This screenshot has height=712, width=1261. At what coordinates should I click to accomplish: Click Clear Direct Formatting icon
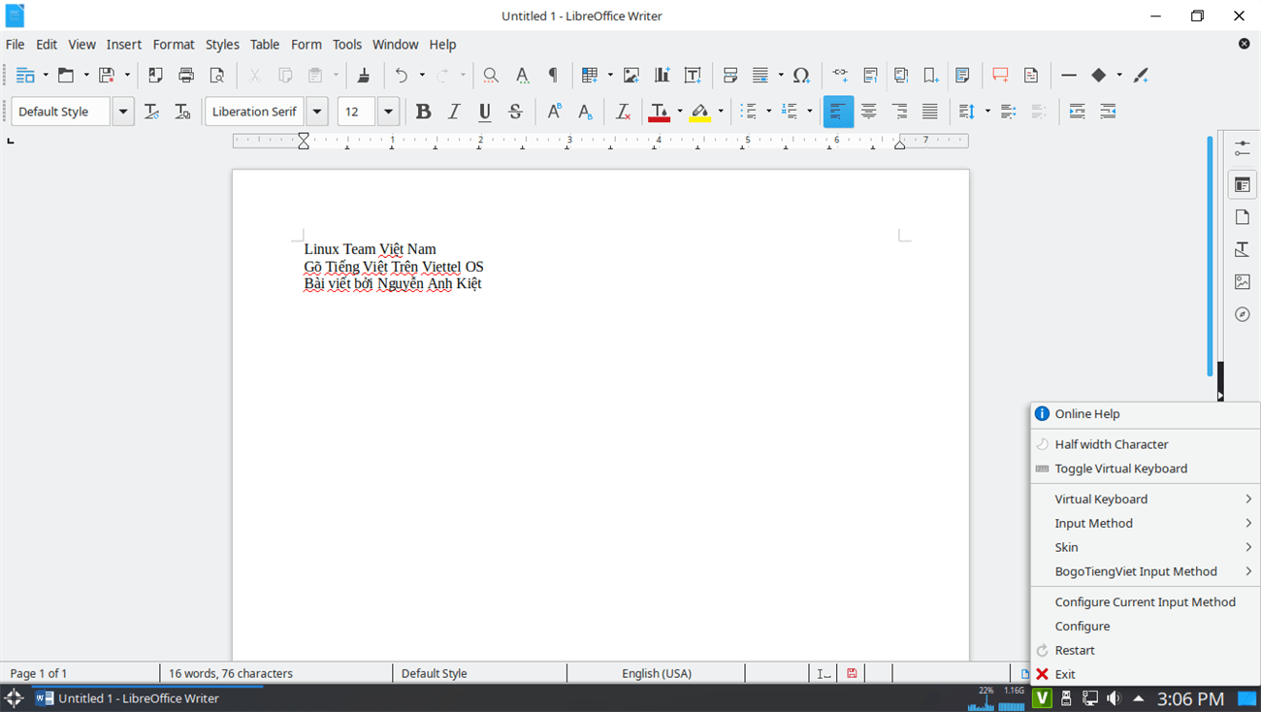(x=624, y=112)
